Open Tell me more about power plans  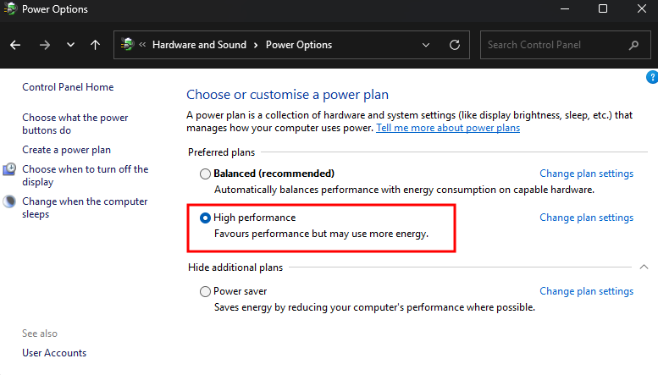click(448, 128)
